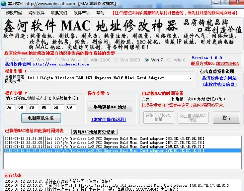Expand the network adapter dropdown arrow
The image size is (244, 191).
click(x=190, y=78)
